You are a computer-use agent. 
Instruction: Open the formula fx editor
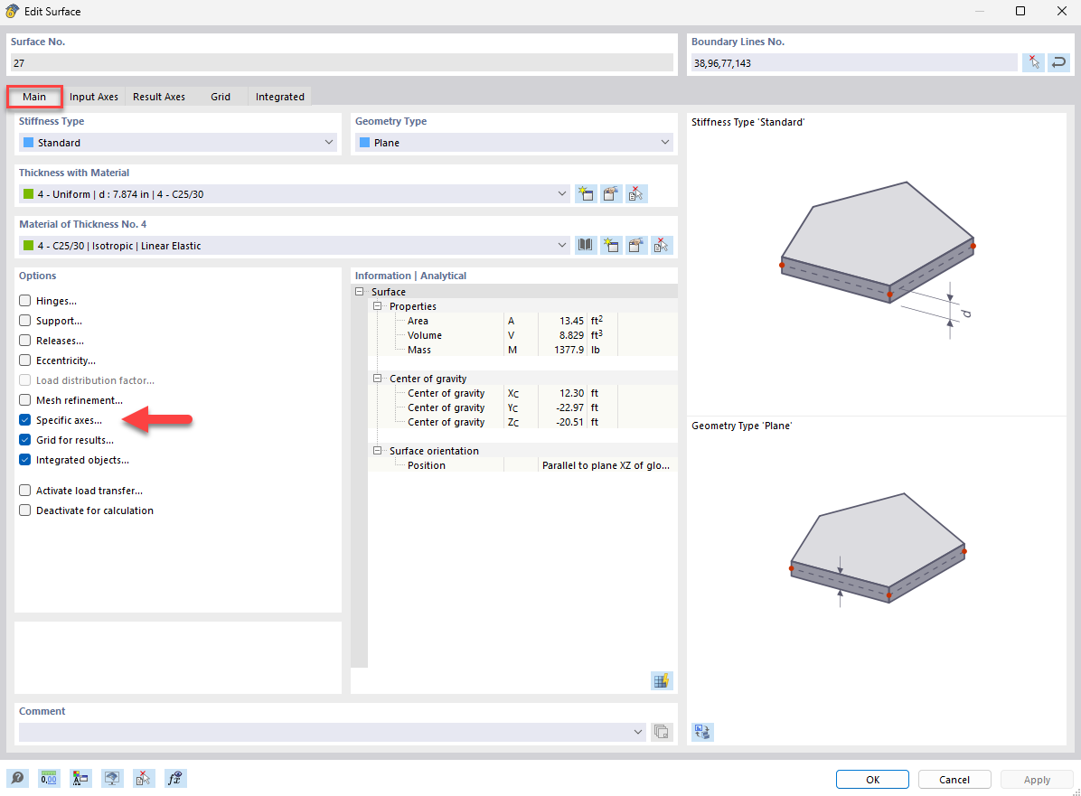tap(175, 778)
